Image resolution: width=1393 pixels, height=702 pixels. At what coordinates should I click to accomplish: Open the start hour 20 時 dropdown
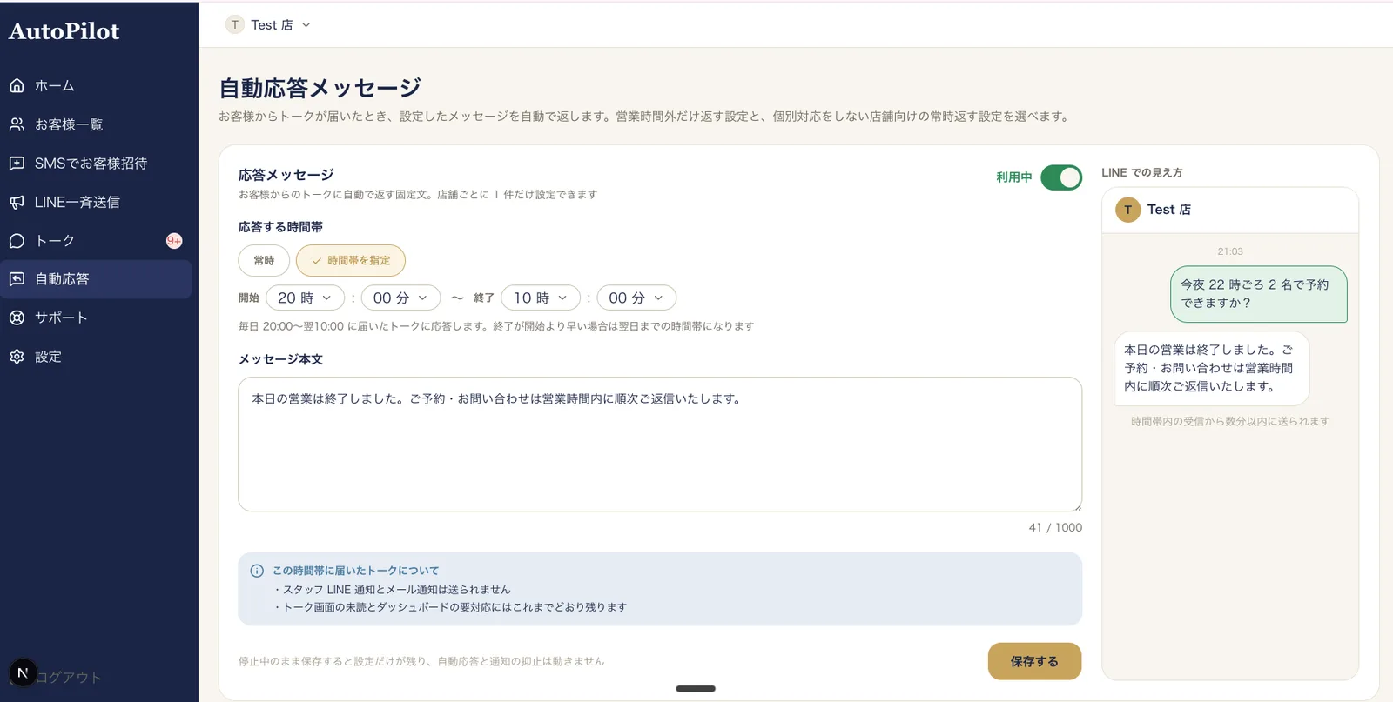(x=305, y=298)
